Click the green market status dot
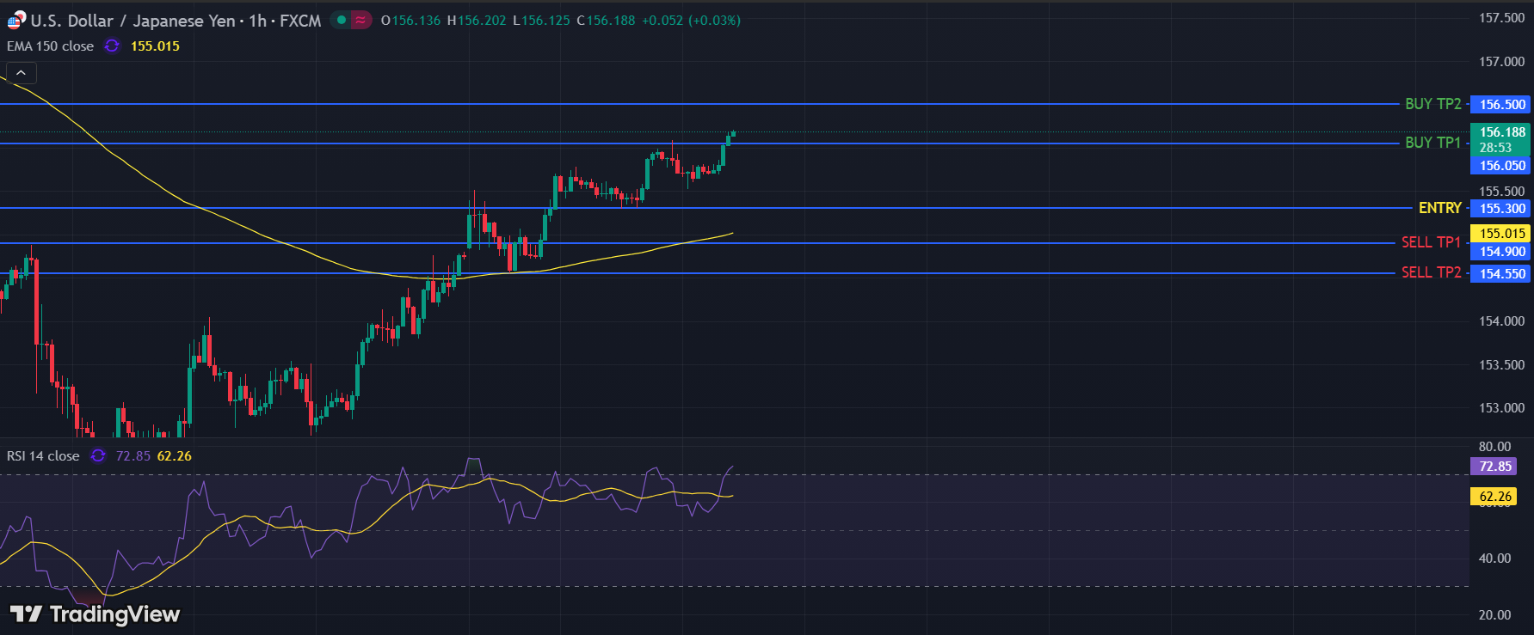The height and width of the screenshot is (635, 1534). click(x=342, y=20)
